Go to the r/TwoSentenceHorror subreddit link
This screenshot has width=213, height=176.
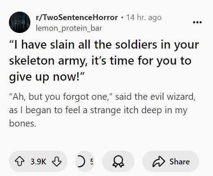(x=77, y=17)
